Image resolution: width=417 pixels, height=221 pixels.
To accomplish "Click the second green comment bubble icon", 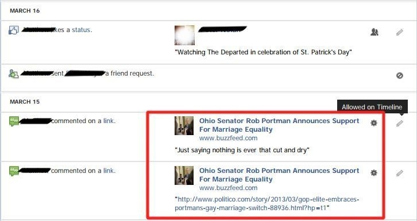I will [14, 171].
